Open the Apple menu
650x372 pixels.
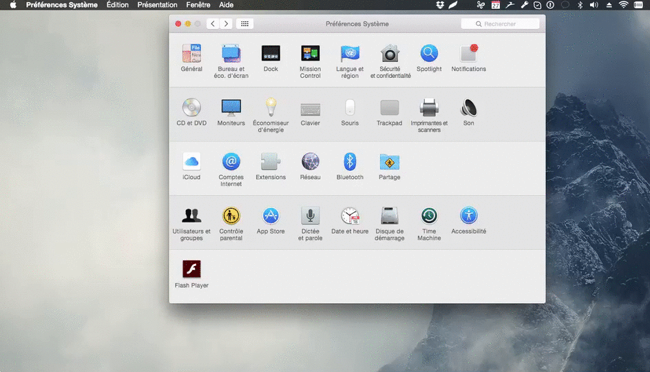(x=13, y=5)
